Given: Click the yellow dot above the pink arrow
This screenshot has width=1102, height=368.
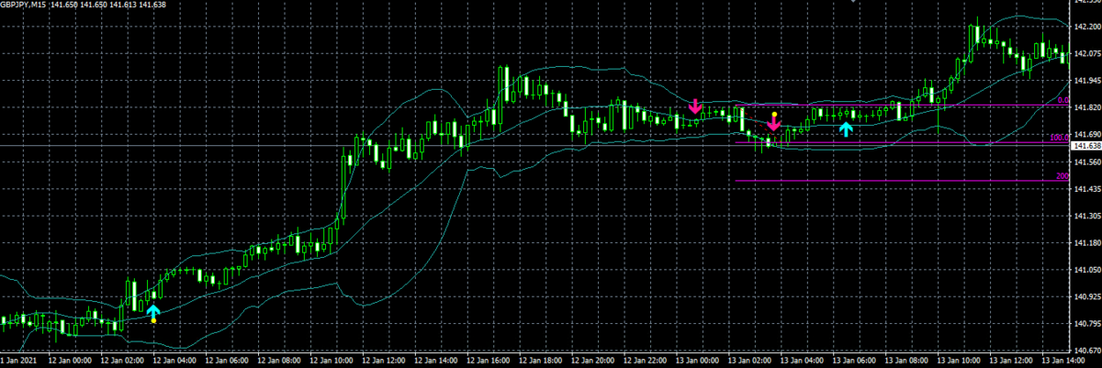Looking at the screenshot, I should [774, 115].
